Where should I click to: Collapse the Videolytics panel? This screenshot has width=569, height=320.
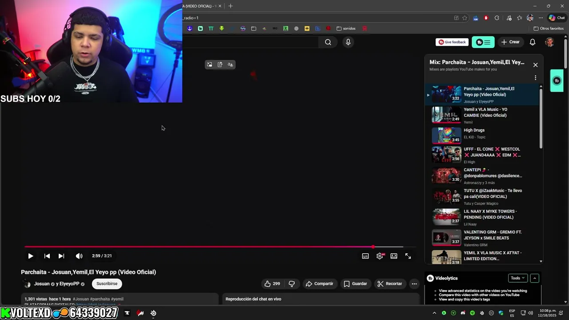(x=535, y=278)
